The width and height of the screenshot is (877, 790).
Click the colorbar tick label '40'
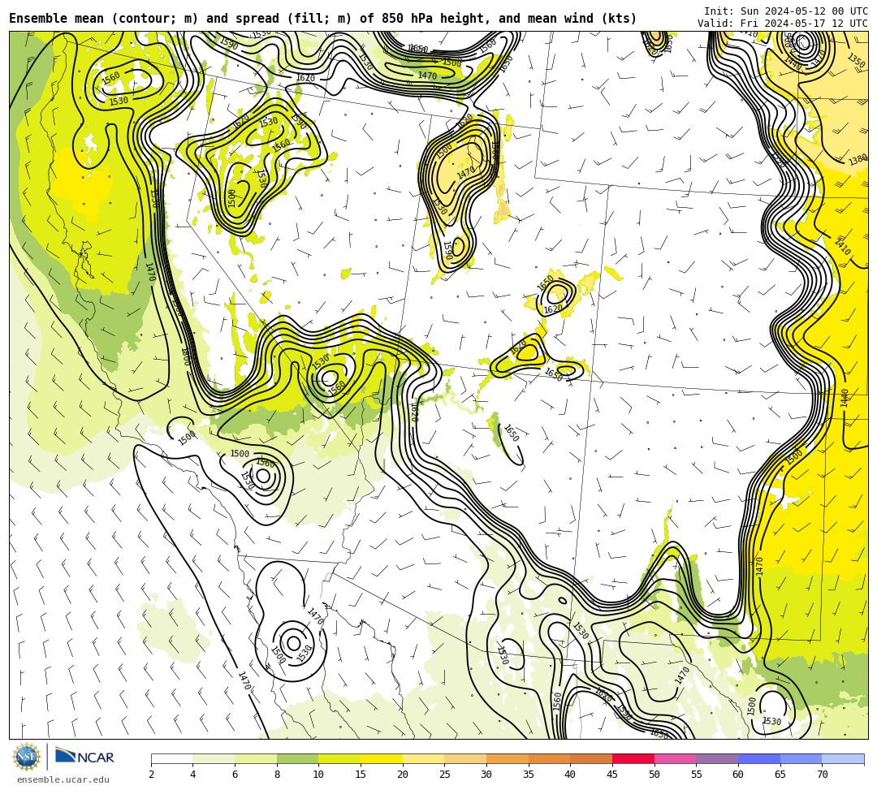pyautogui.click(x=570, y=775)
